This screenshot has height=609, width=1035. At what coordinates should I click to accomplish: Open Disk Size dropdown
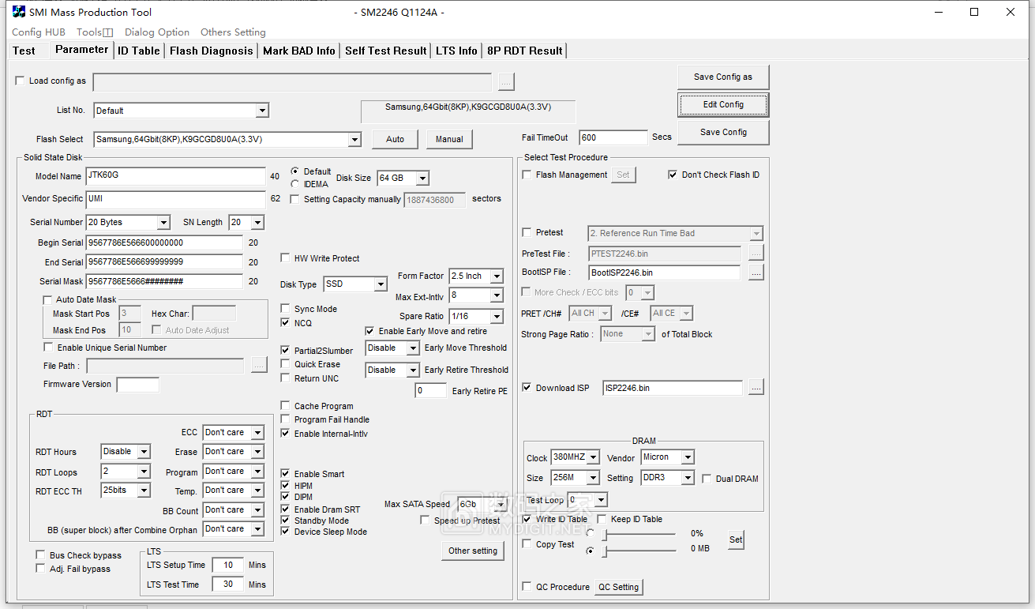[x=422, y=179]
